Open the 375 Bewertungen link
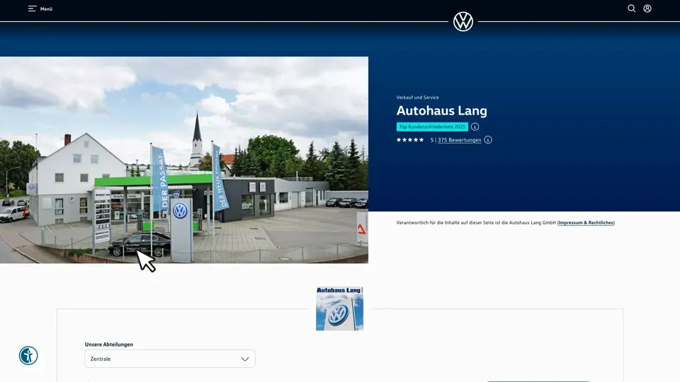 [x=459, y=140]
